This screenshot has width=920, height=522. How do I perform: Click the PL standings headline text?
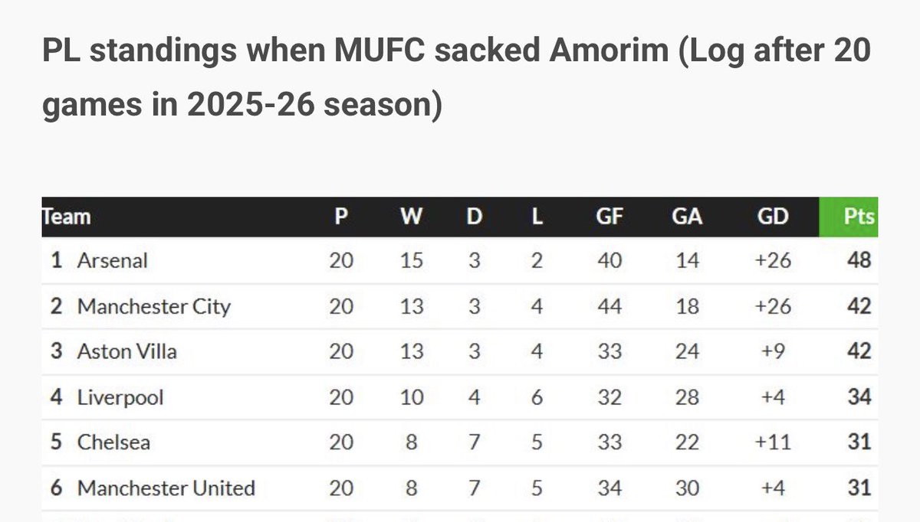coord(457,78)
